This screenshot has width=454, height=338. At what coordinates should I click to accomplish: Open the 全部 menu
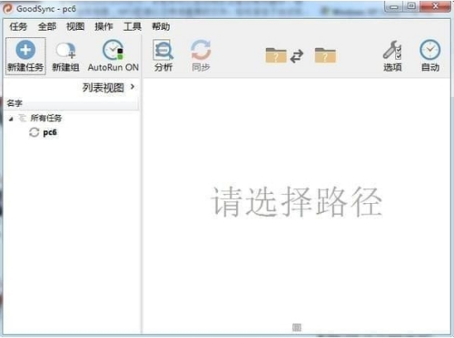[47, 26]
